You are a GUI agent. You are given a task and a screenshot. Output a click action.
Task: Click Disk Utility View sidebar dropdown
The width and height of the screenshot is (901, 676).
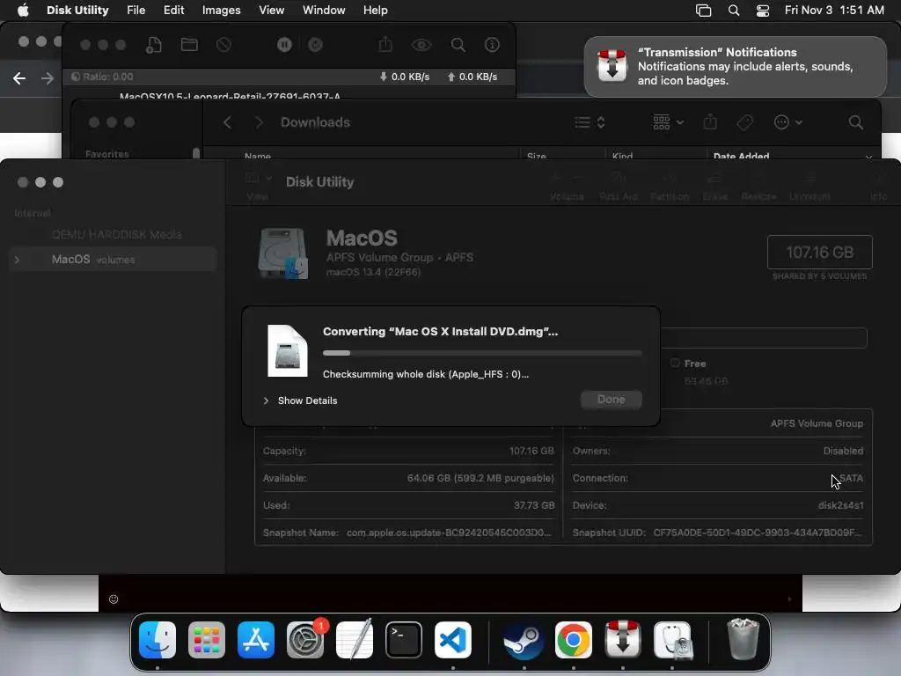coord(258,178)
